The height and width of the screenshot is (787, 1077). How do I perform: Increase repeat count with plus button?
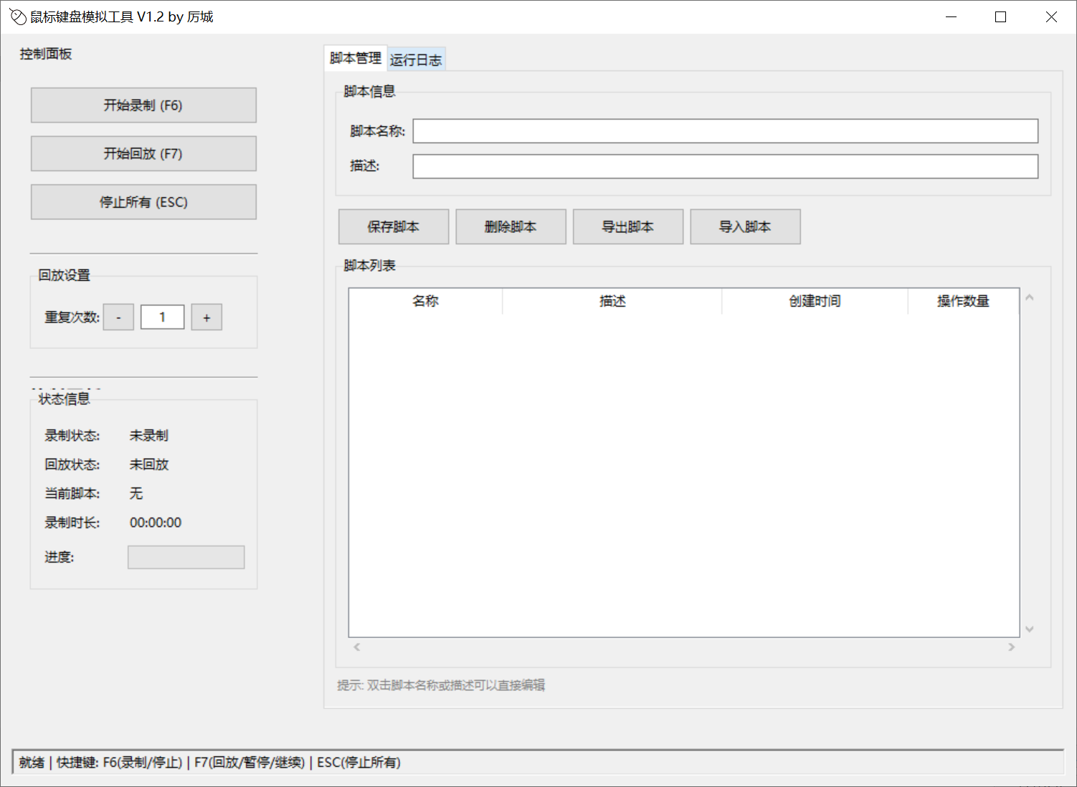[207, 318]
